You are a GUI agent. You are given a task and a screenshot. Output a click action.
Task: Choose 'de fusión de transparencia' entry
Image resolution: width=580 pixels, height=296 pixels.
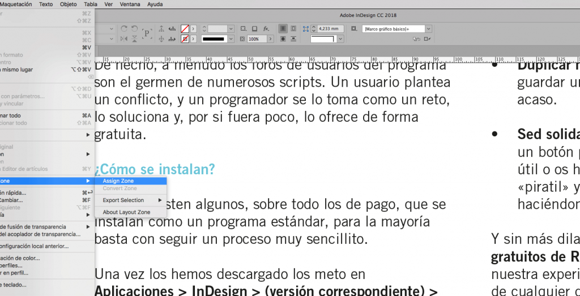(48, 227)
